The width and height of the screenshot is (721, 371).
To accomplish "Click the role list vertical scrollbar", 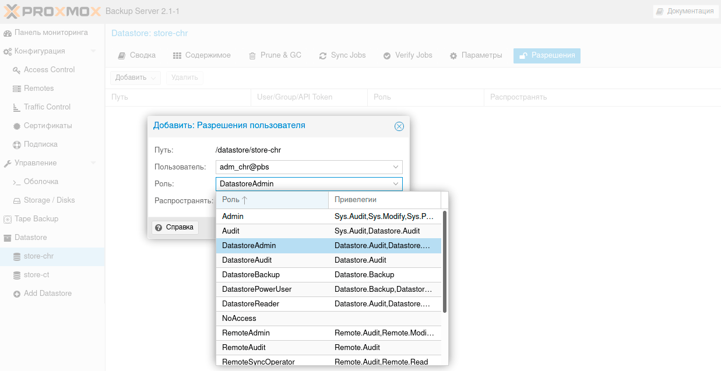I will 445,262.
